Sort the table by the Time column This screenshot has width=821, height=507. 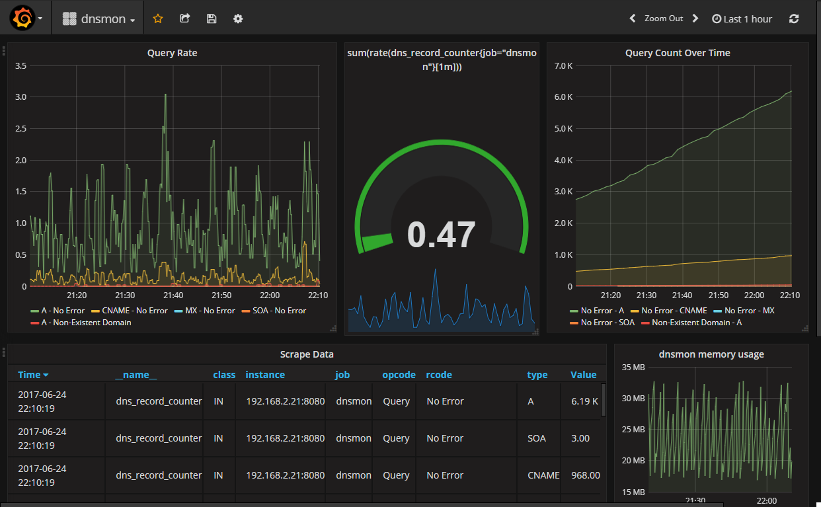pos(33,375)
